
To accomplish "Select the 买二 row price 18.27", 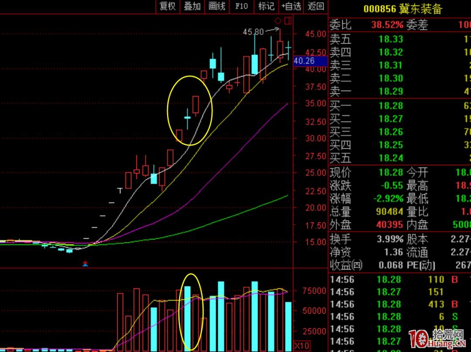I will (390, 119).
